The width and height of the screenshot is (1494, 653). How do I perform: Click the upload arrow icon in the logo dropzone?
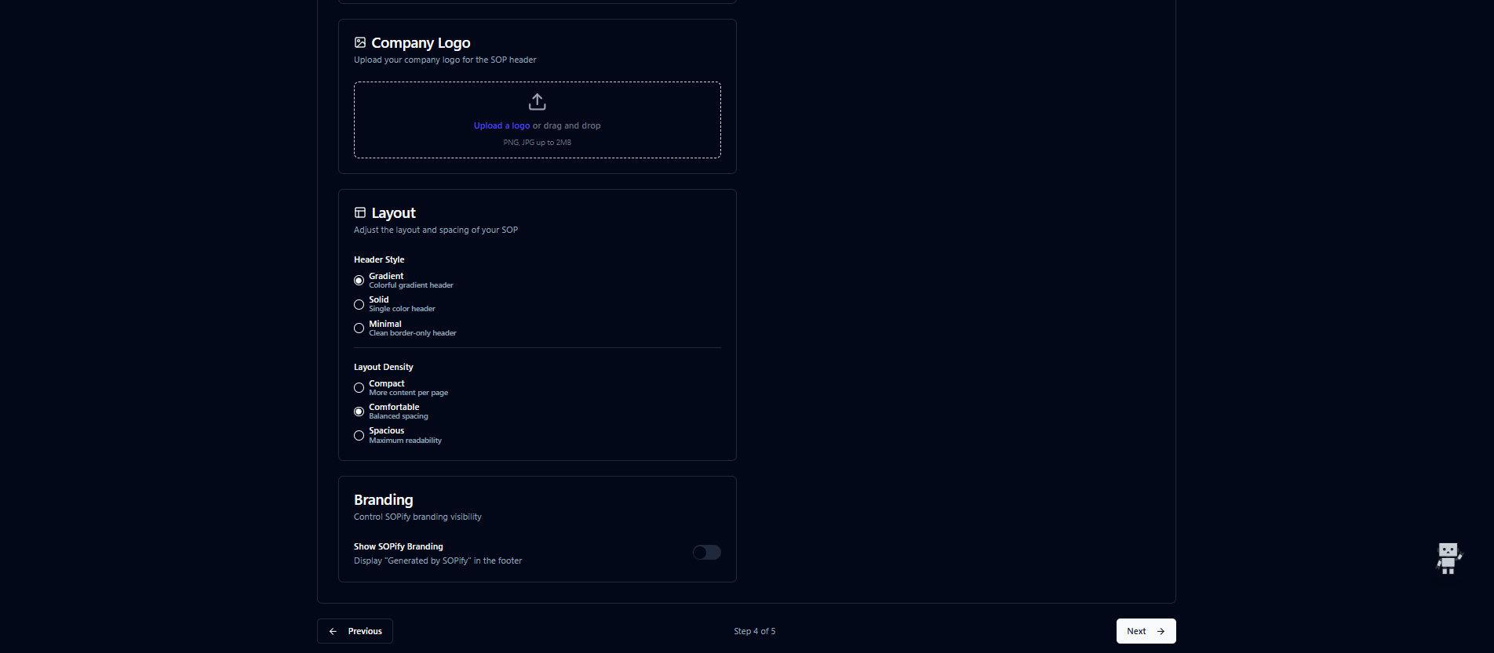tap(537, 102)
